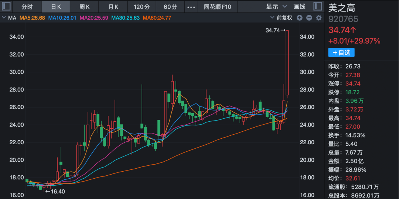
Task: Click the zoom in plus icon
Action: pyautogui.click(x=300, y=18)
